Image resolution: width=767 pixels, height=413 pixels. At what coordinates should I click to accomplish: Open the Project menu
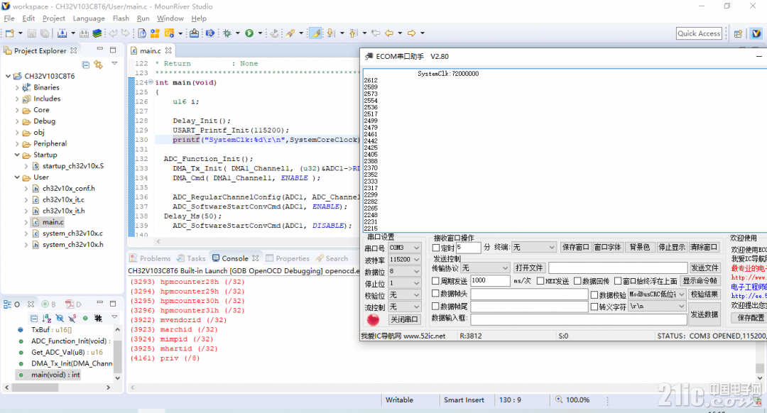54,18
